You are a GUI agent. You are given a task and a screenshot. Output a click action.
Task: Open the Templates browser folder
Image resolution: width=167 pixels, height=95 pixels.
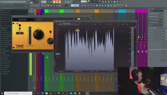click(6, 74)
